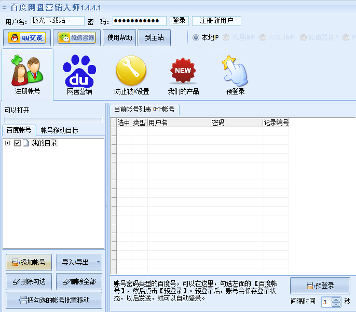Select the 我的目录 tree item
This screenshot has height=312, width=356.
pyautogui.click(x=44, y=143)
